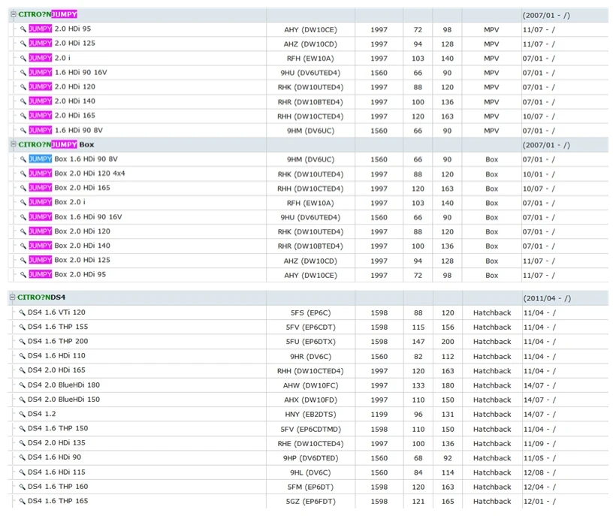616x516 pixels.
Task: Open the DS4 1.6 HDi 115 row
Action: (308, 472)
